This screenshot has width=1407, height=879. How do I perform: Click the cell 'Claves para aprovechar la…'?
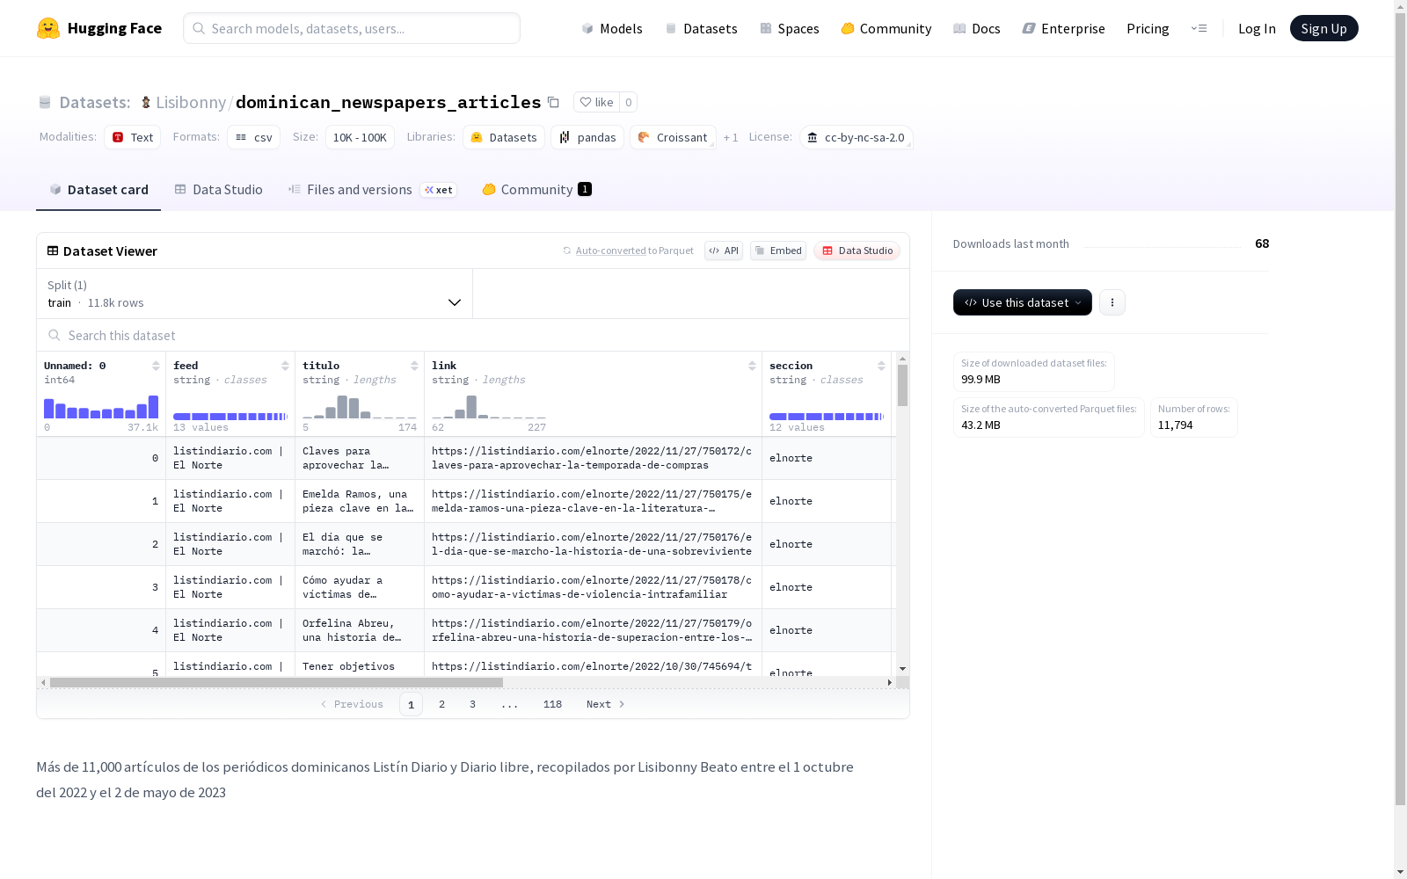[x=360, y=458]
